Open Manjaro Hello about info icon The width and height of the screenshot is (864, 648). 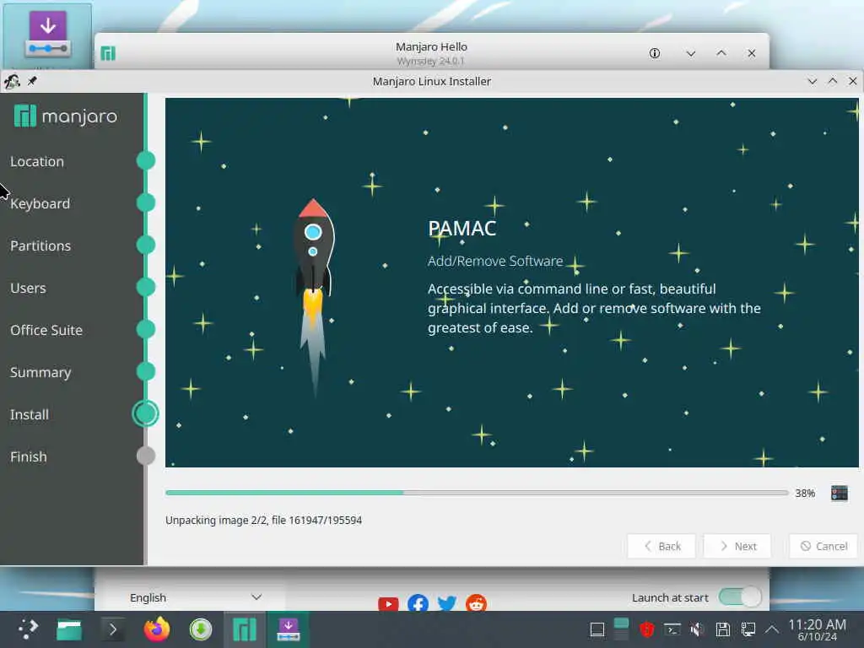click(x=655, y=53)
